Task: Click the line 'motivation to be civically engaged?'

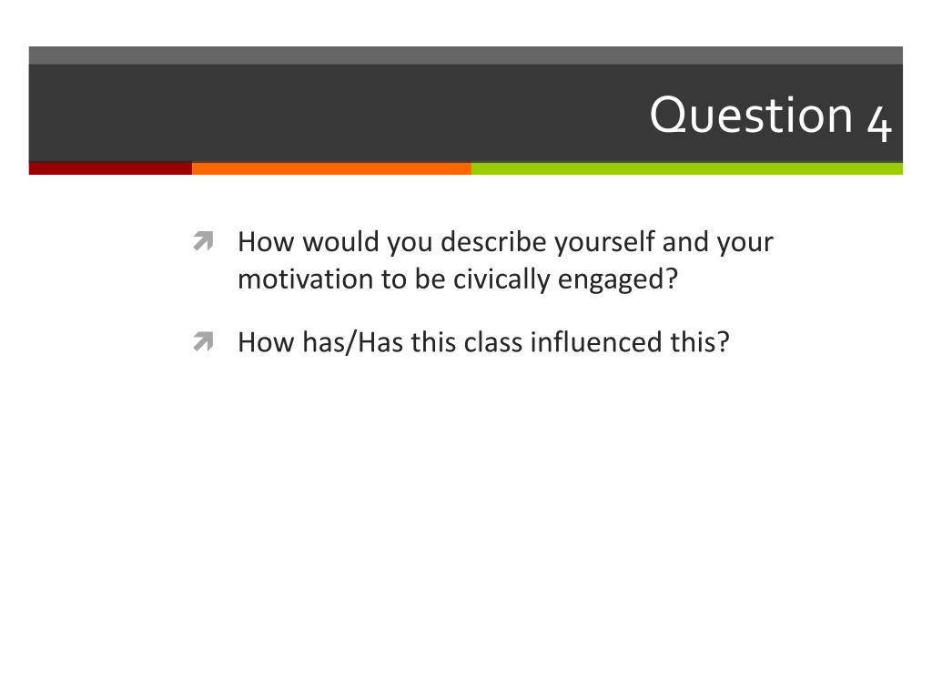Action: coord(458,279)
